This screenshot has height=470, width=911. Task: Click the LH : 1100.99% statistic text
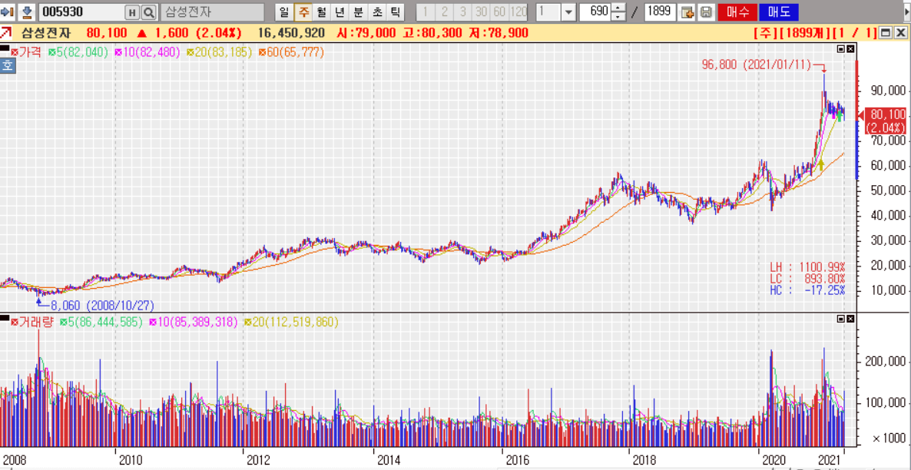(807, 267)
